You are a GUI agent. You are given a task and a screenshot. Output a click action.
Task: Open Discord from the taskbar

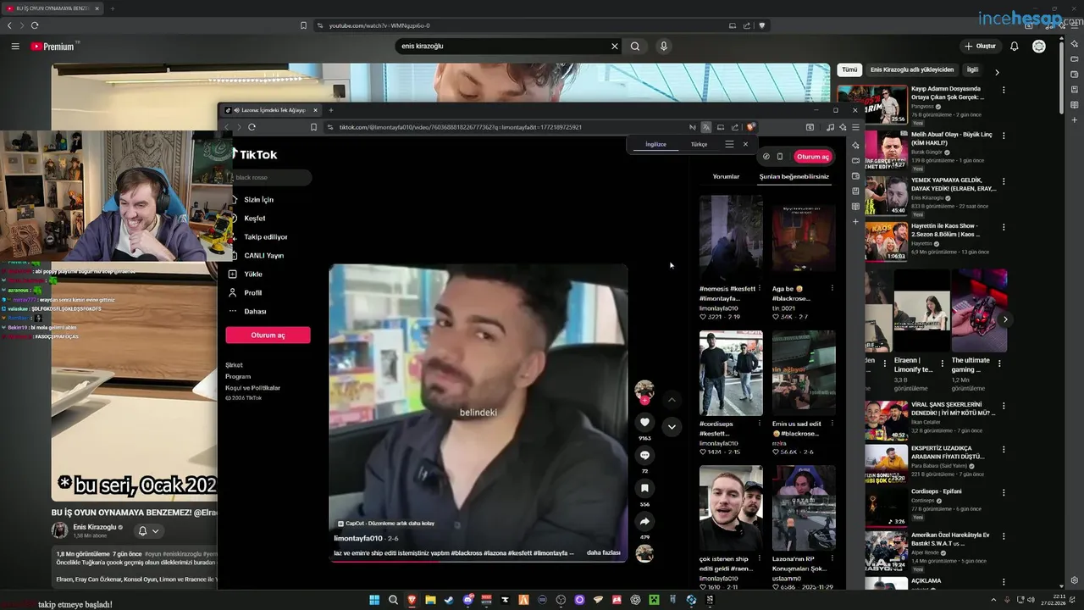[467, 600]
